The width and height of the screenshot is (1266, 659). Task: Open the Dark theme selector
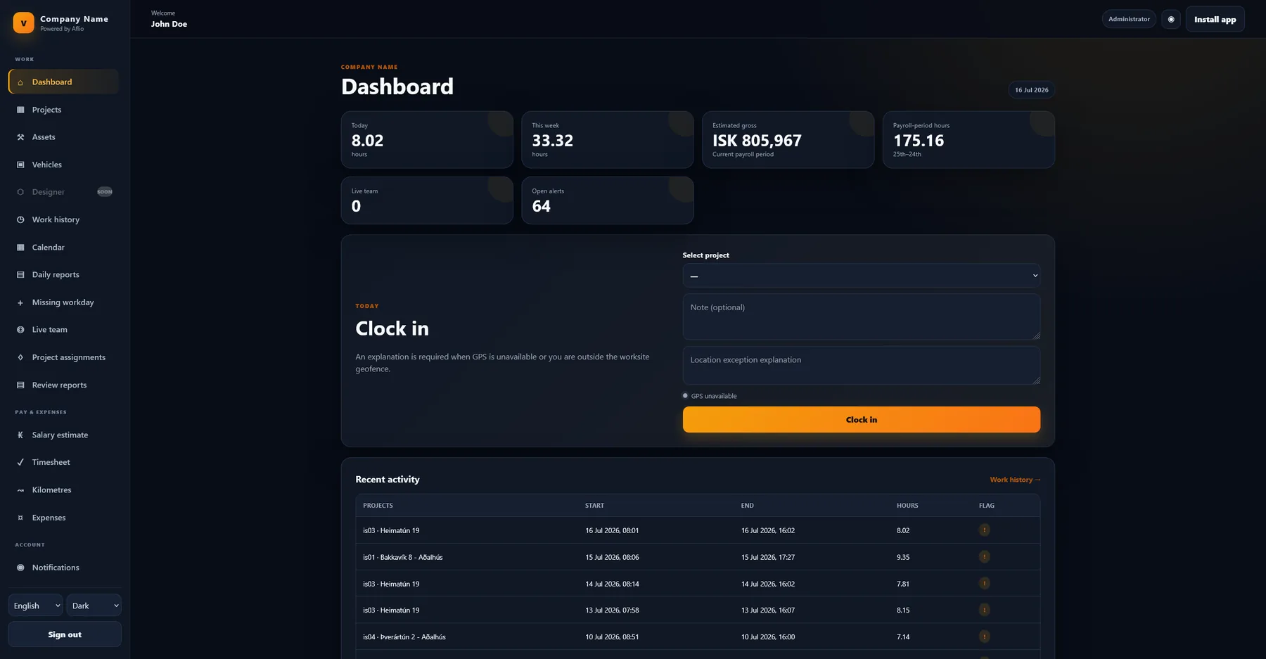pos(94,606)
